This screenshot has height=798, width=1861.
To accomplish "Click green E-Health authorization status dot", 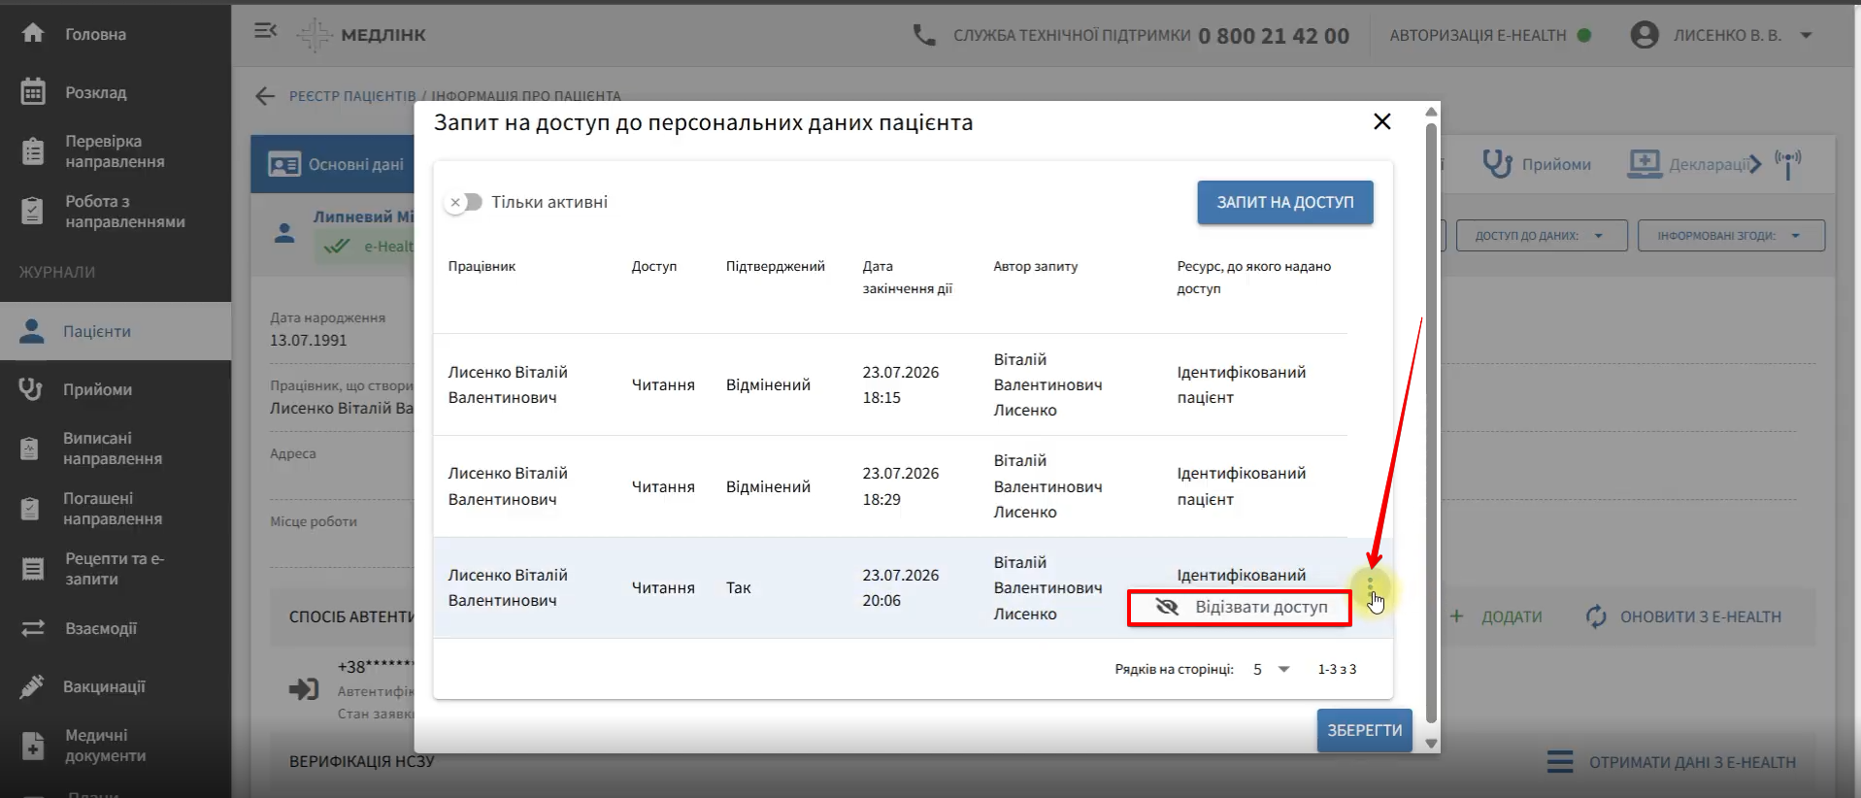I will (1584, 35).
